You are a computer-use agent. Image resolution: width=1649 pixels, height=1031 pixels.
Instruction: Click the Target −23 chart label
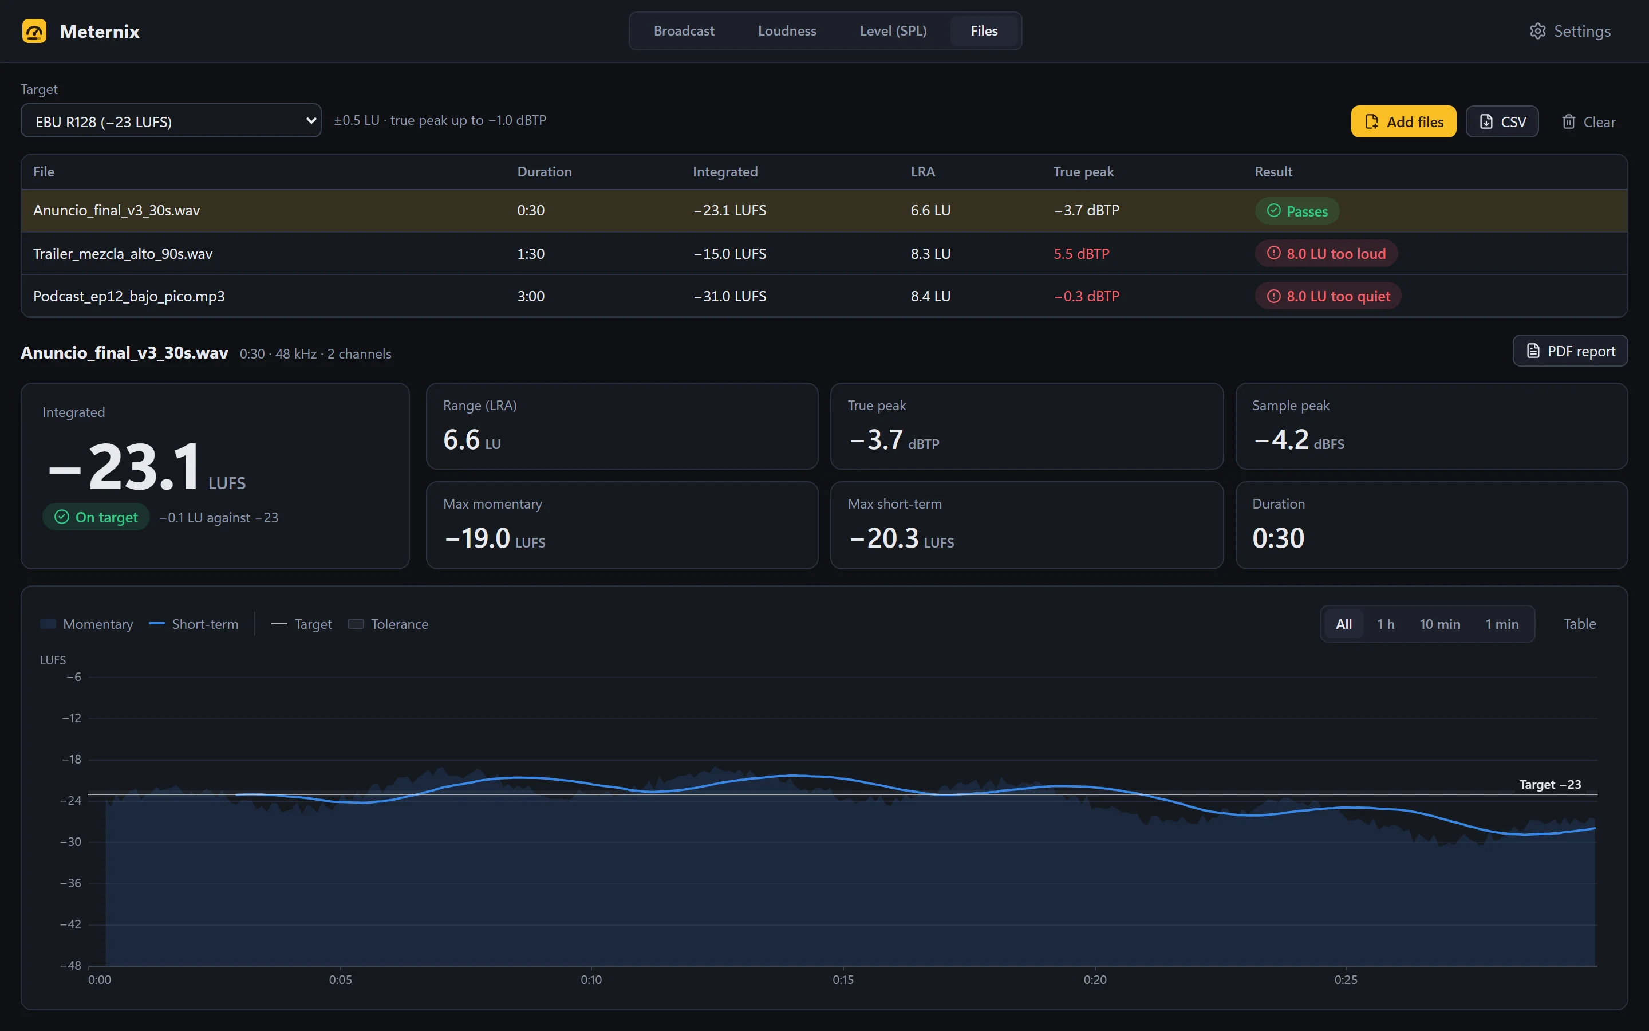coord(1549,784)
